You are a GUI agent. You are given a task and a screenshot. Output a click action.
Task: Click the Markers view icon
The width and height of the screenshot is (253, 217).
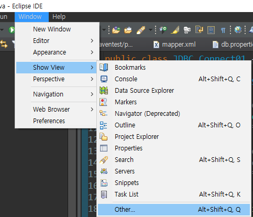coord(103,102)
